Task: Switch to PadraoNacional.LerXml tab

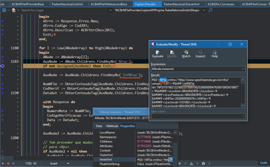Action: click(x=67, y=4)
